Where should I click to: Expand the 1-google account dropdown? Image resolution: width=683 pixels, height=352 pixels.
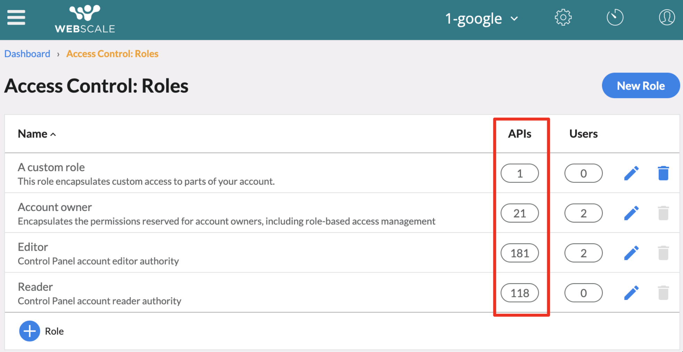481,18
